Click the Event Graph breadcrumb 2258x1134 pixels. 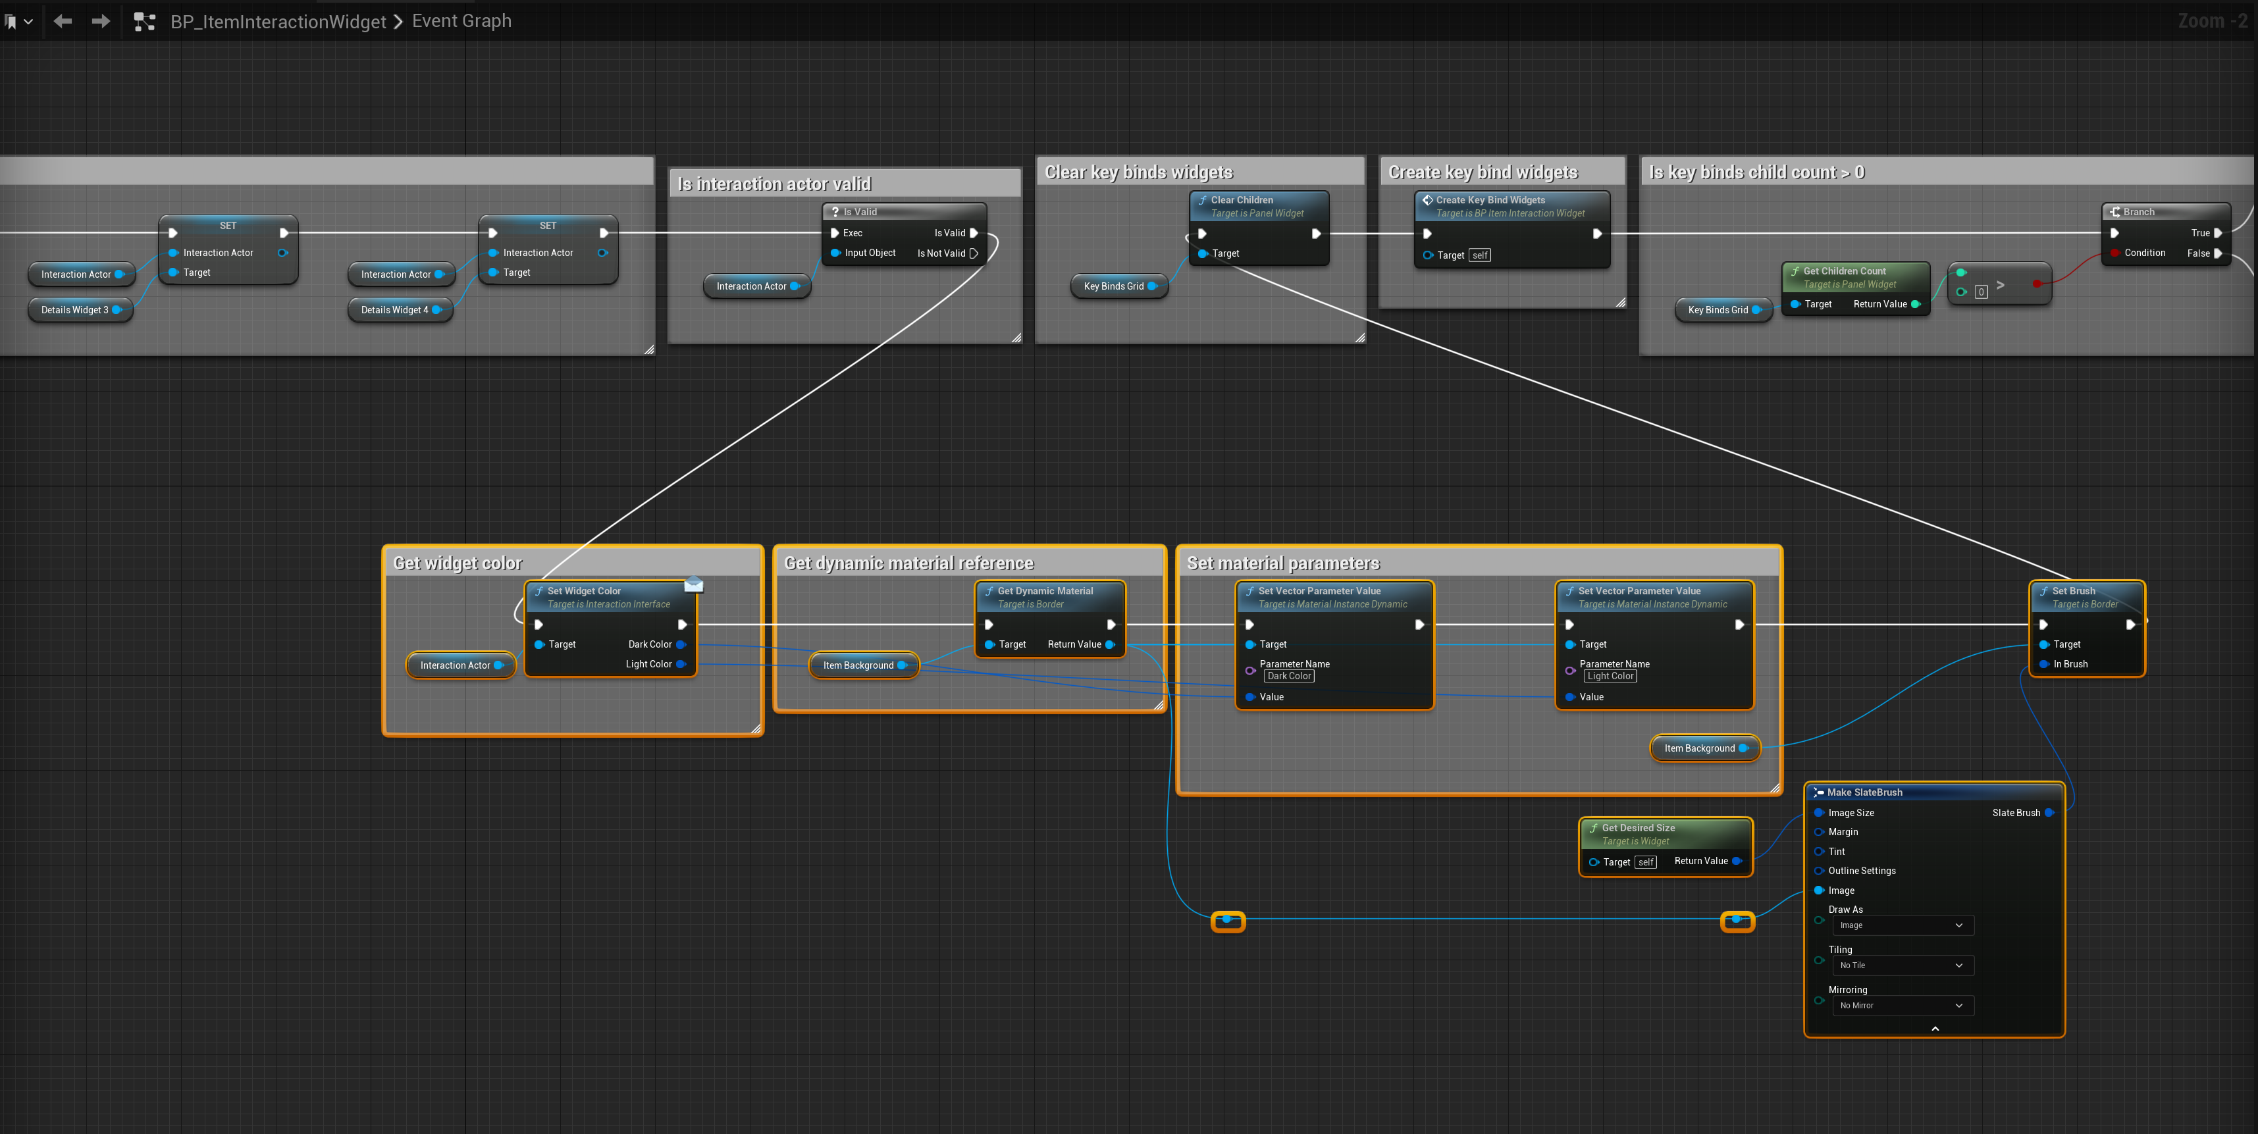(x=461, y=21)
